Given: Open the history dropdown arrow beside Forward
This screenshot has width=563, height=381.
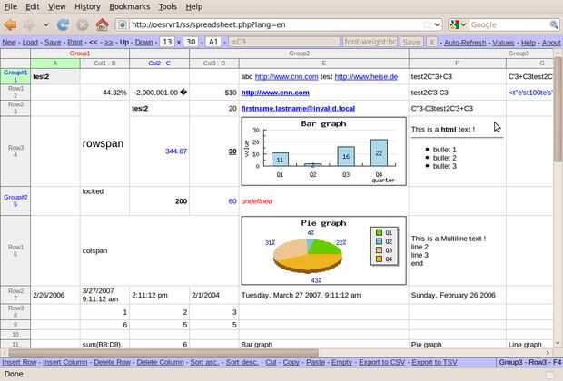Looking at the screenshot, I should point(46,24).
